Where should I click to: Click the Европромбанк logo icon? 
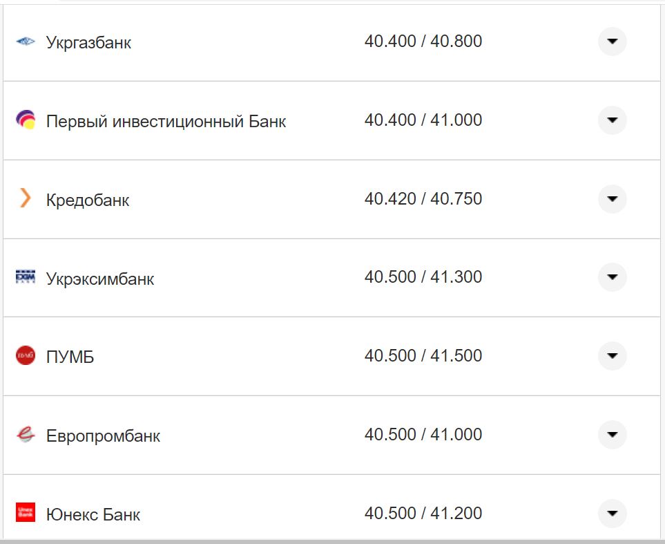click(26, 435)
